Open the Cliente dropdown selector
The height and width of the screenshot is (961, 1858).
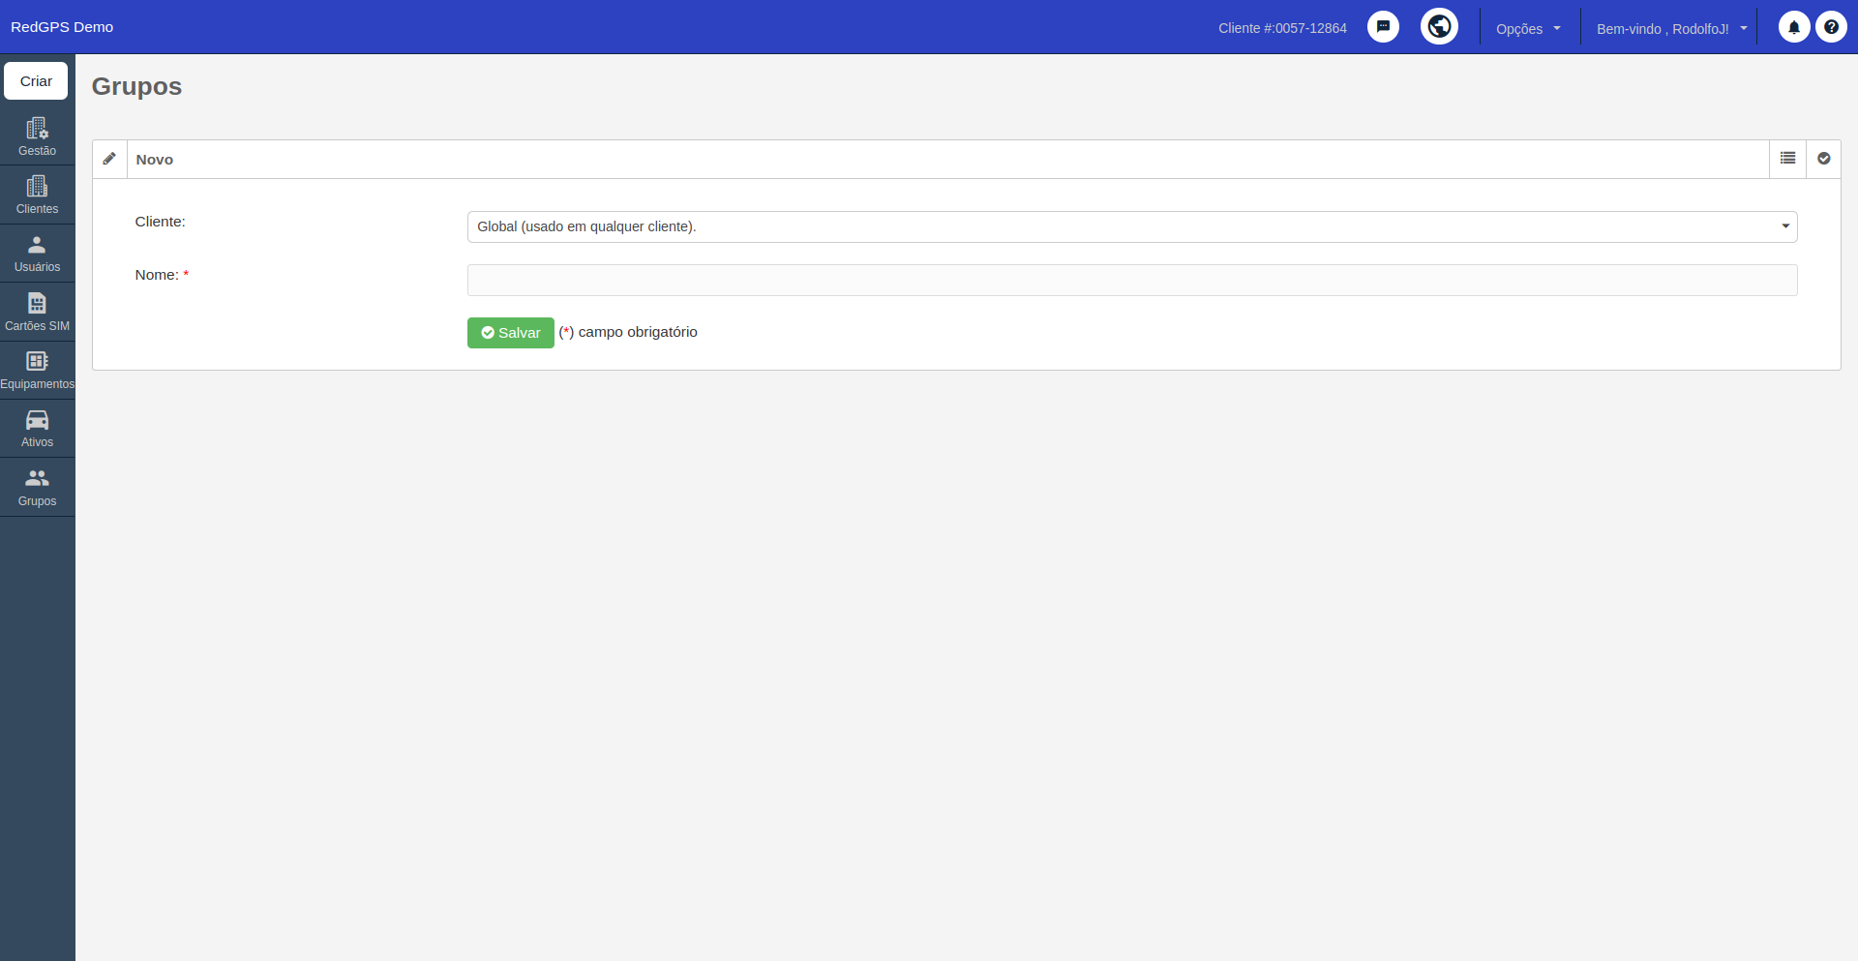tap(1131, 226)
